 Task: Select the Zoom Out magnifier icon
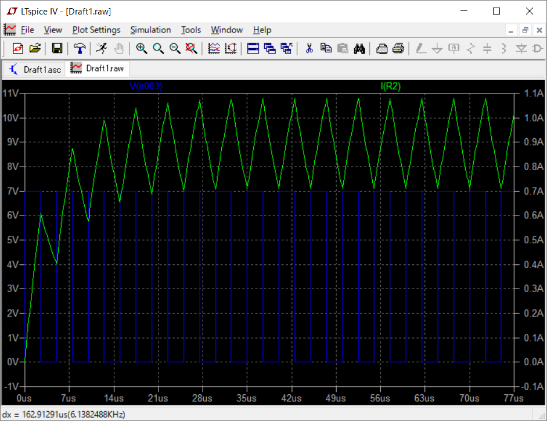(x=175, y=48)
